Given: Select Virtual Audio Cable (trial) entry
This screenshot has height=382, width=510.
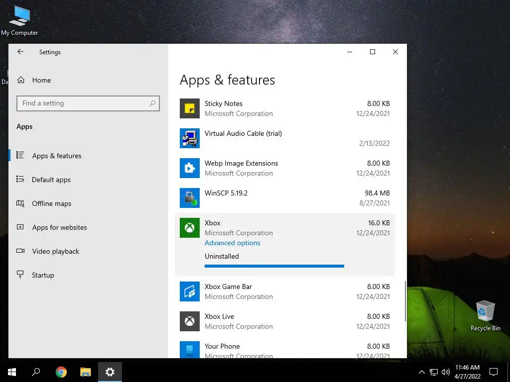Looking at the screenshot, I should [284, 138].
